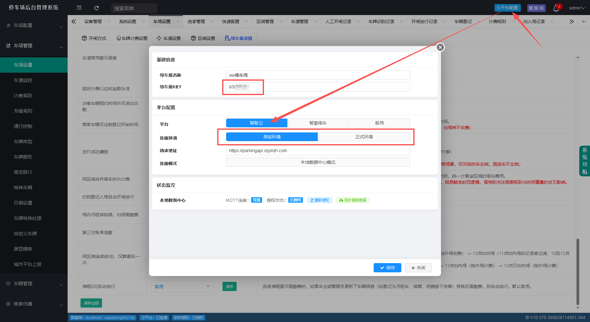The width and height of the screenshot is (590, 322).
Task: Click 重新授权 button
Action: 320,200
